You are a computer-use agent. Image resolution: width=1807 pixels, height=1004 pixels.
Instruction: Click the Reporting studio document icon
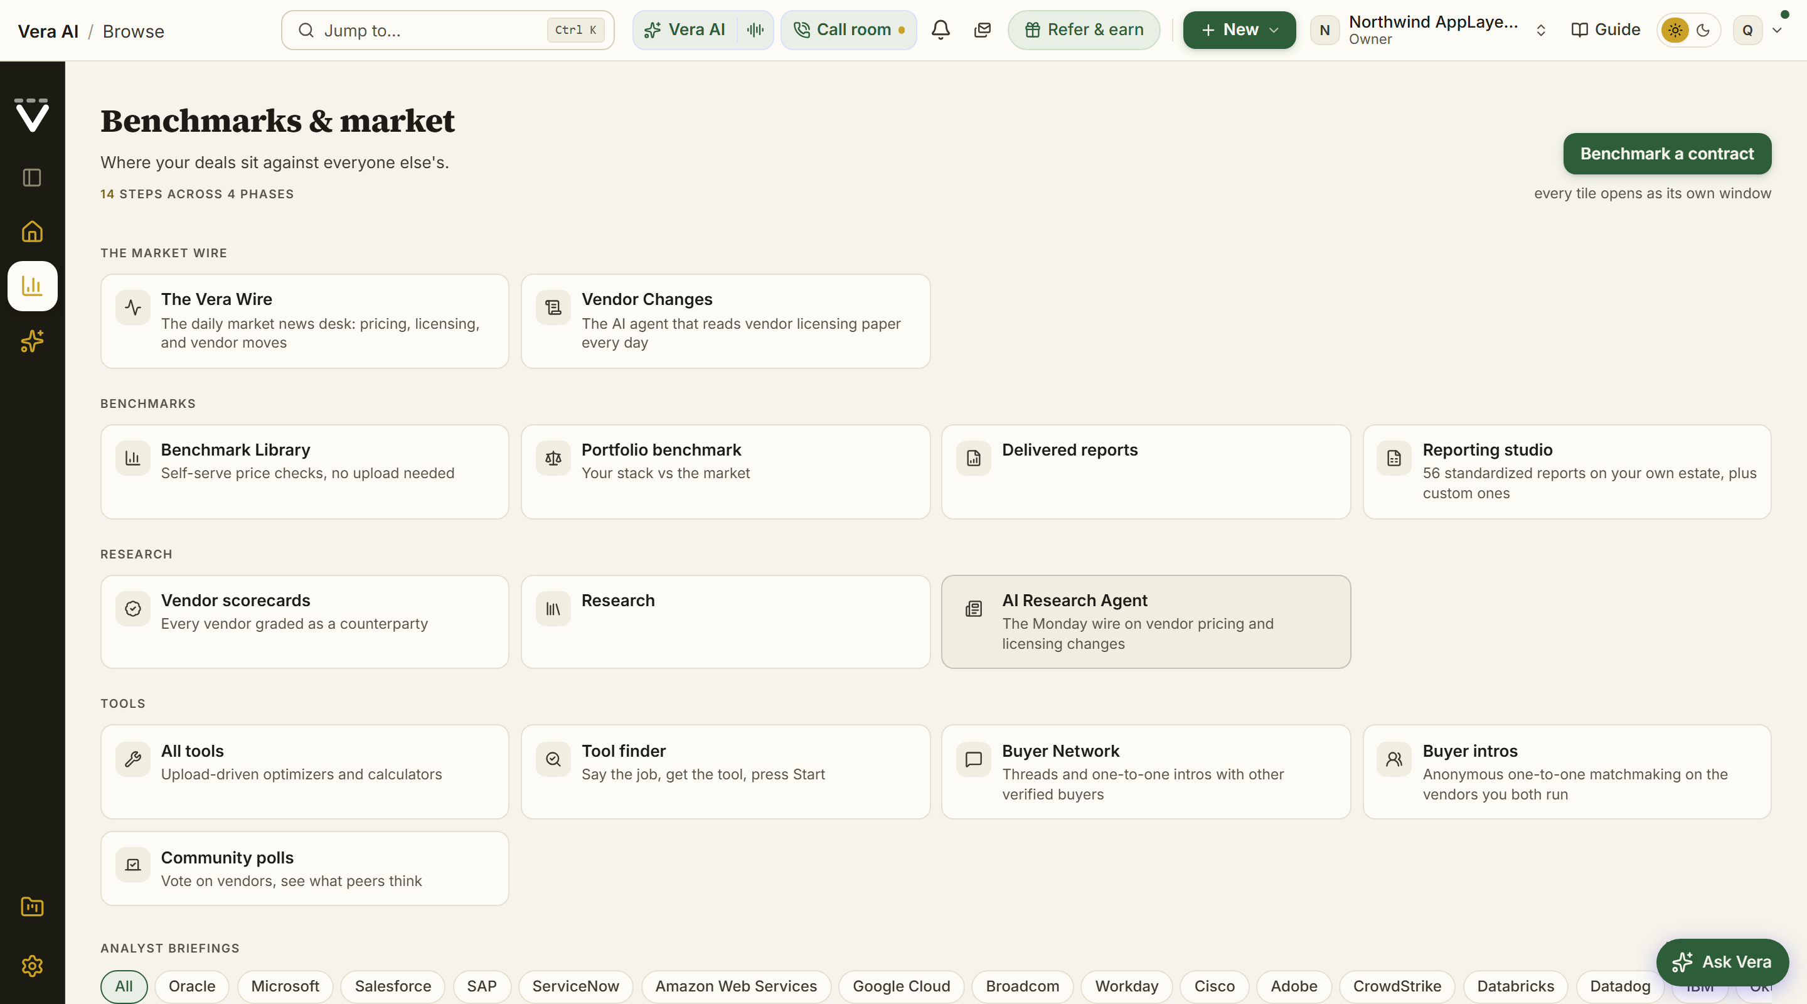point(1394,458)
